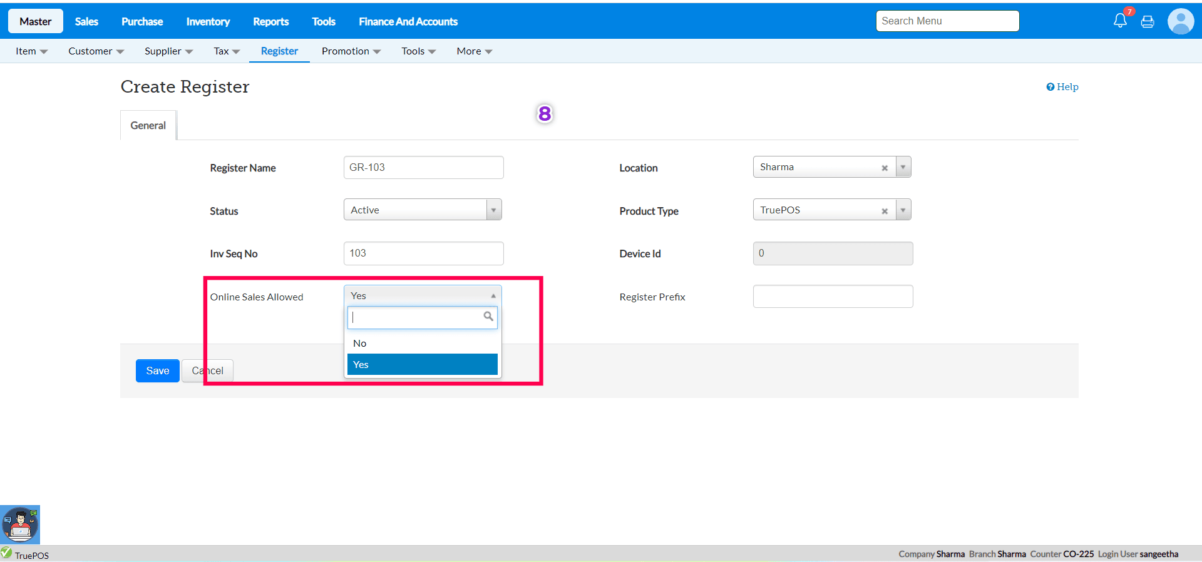Click the TruePOS status checkmark icon
This screenshot has width=1202, height=562.
(6, 553)
